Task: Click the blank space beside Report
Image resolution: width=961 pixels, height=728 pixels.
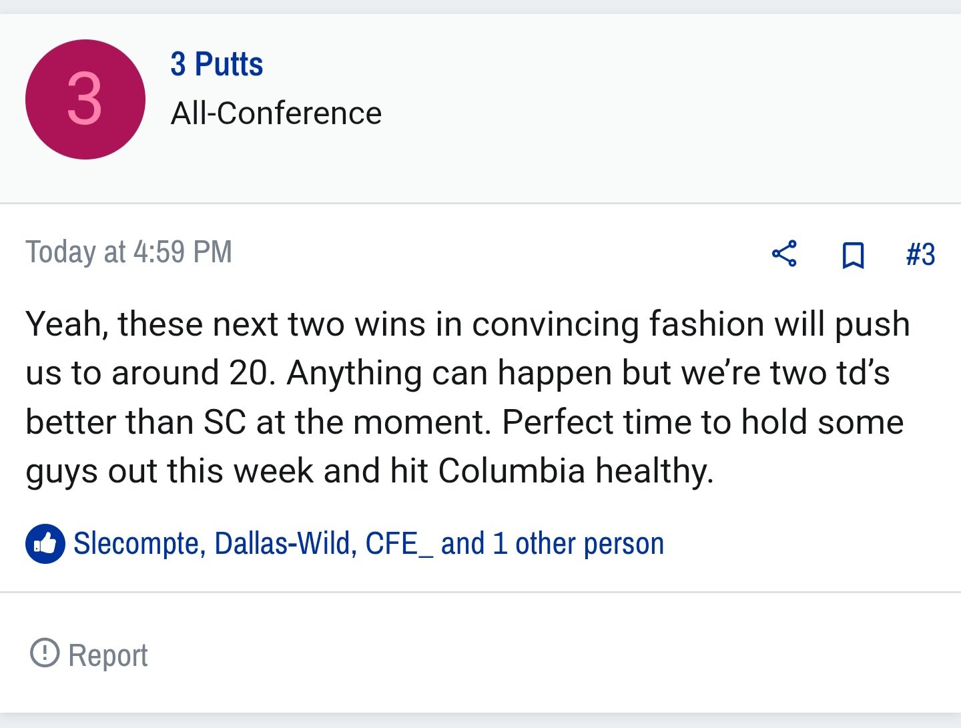Action: point(554,654)
